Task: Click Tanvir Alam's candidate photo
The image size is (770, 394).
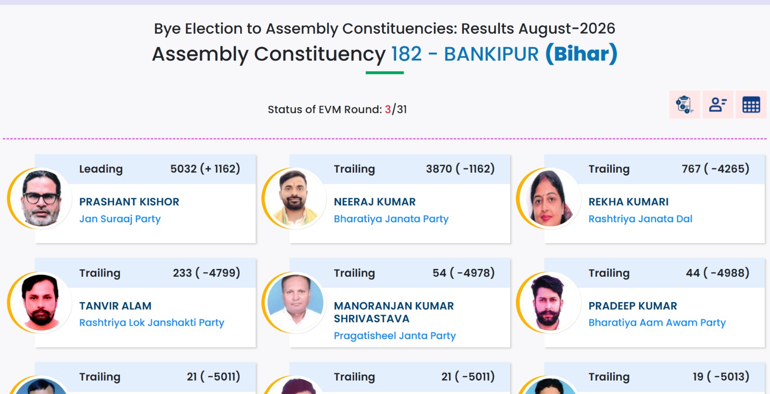Action: click(41, 302)
